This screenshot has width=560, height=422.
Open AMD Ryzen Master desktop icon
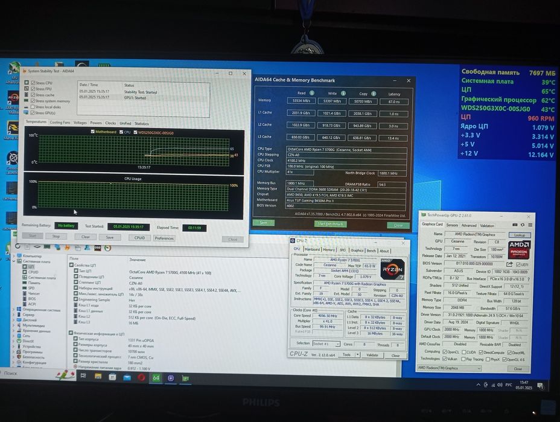(13, 103)
